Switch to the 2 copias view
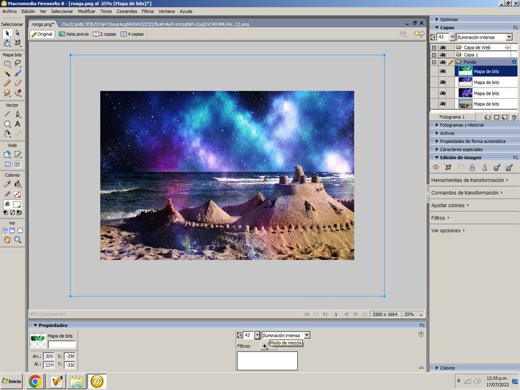This screenshot has width=520, height=390. point(104,34)
